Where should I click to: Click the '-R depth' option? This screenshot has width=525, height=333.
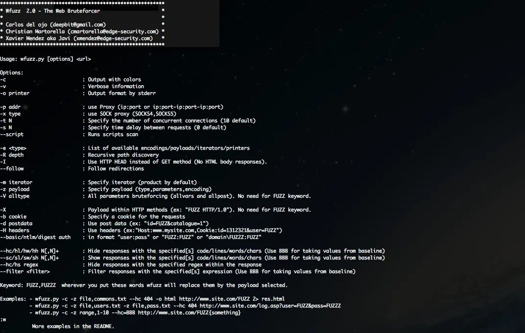(x=12, y=155)
